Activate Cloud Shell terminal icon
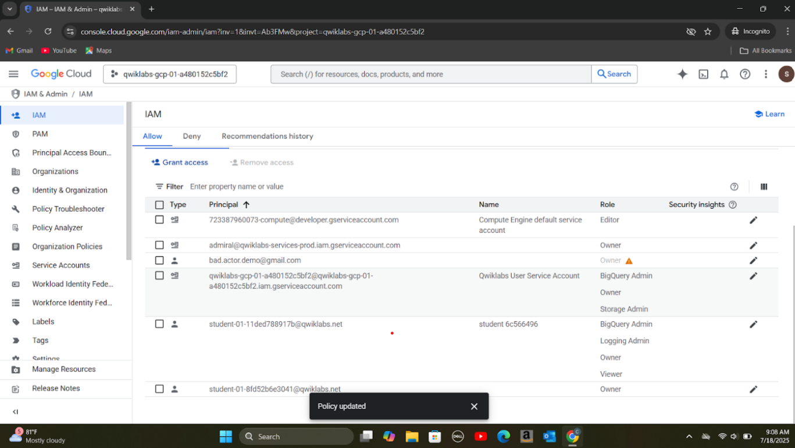795x448 pixels. [x=703, y=74]
